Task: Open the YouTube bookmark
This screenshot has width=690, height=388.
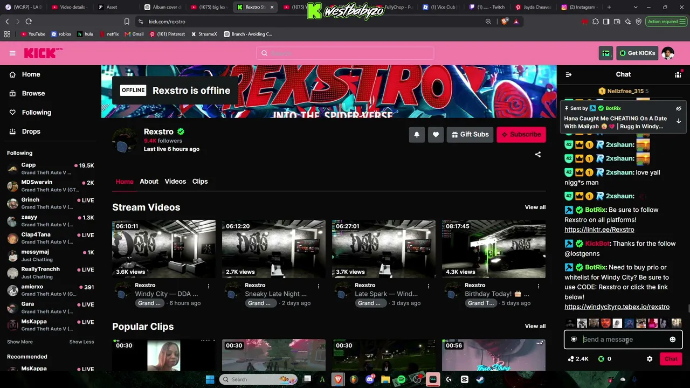Action: pos(33,34)
